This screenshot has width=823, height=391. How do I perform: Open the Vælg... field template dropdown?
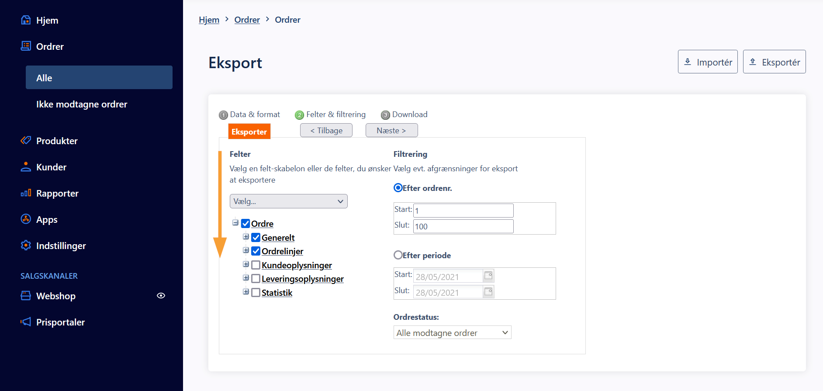click(x=289, y=201)
